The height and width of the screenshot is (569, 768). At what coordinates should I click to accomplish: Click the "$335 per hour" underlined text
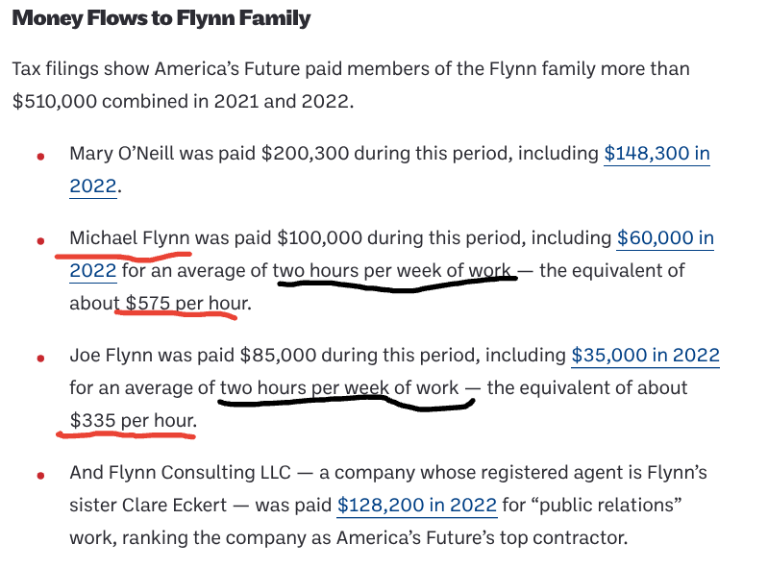pos(133,421)
